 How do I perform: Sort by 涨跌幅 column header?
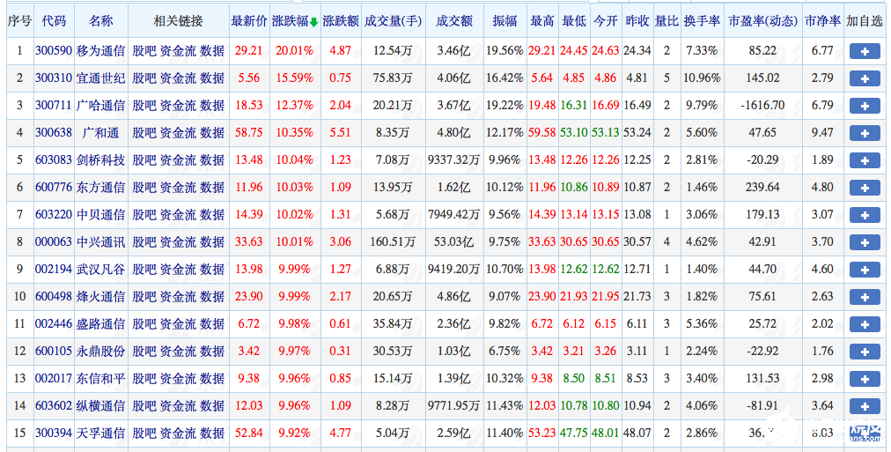(295, 22)
